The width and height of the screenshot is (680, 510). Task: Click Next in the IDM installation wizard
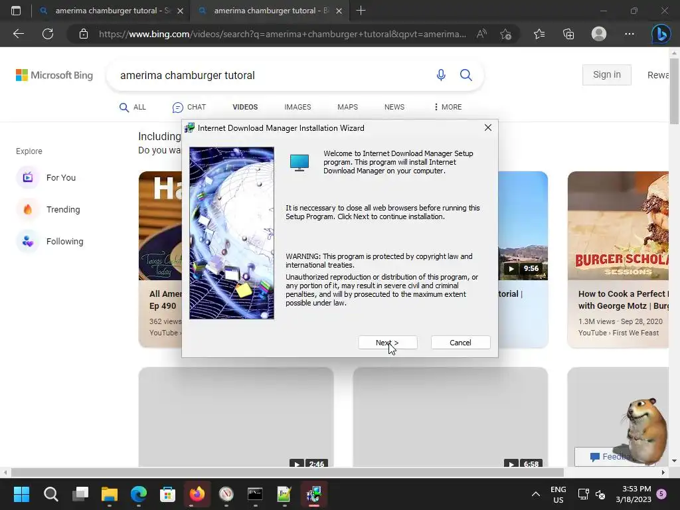pyautogui.click(x=388, y=343)
